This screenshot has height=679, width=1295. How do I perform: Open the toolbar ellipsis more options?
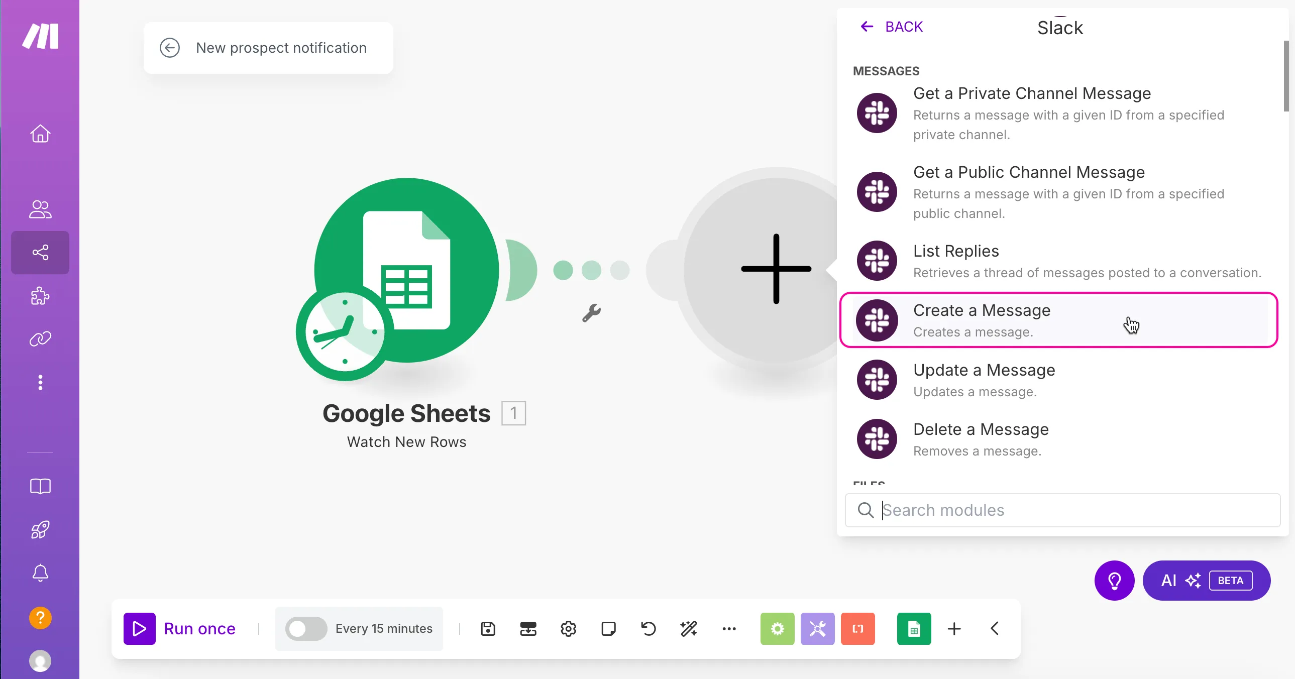pyautogui.click(x=729, y=629)
